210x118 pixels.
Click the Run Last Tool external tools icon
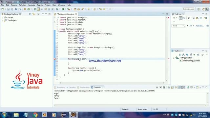[69, 9]
